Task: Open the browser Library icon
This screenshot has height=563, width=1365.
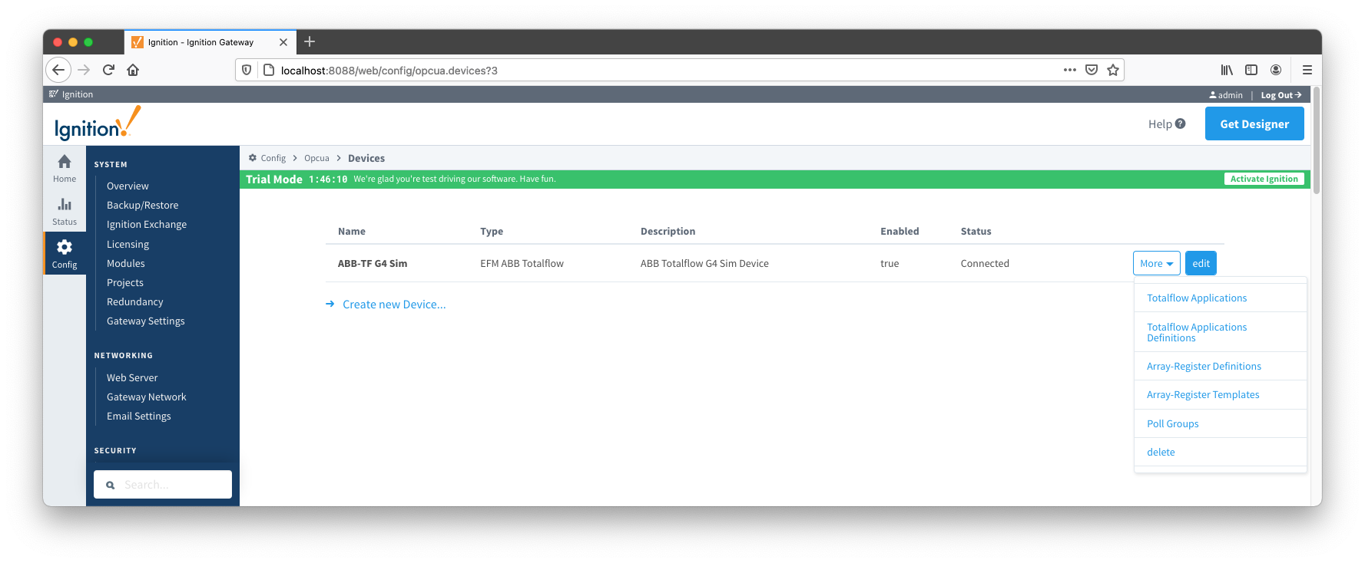Action: tap(1227, 70)
